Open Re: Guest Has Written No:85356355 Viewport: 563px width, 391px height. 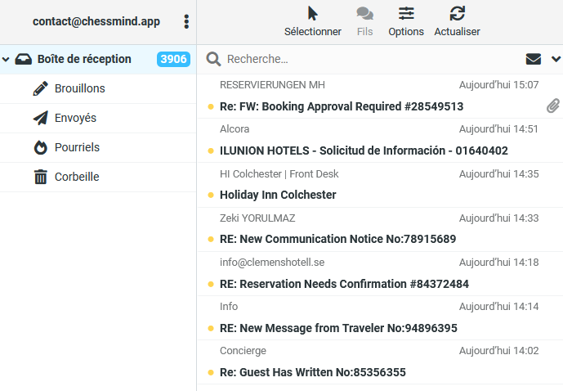pyautogui.click(x=313, y=373)
